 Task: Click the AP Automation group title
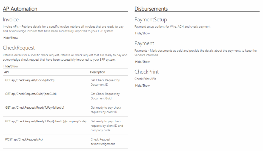(20, 9)
